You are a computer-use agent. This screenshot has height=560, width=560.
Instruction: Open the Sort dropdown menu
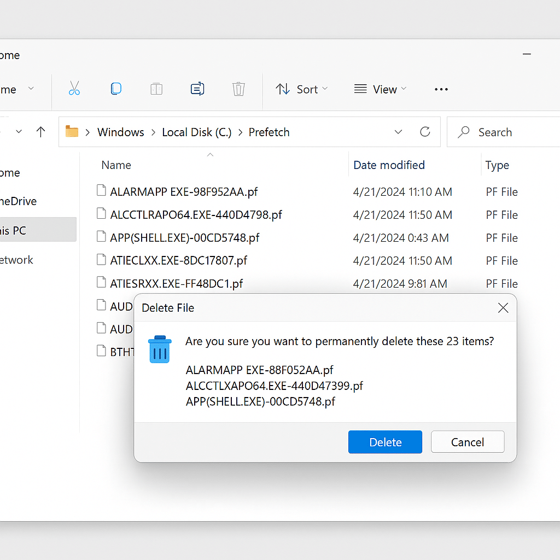tap(302, 89)
